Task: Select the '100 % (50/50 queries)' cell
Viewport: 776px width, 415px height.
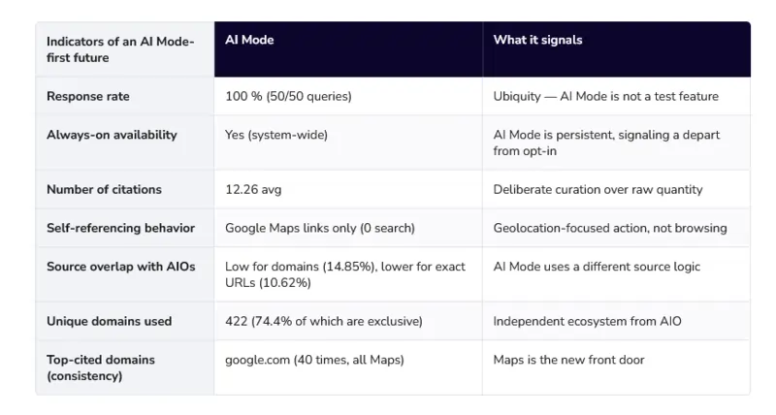Action: [348, 96]
